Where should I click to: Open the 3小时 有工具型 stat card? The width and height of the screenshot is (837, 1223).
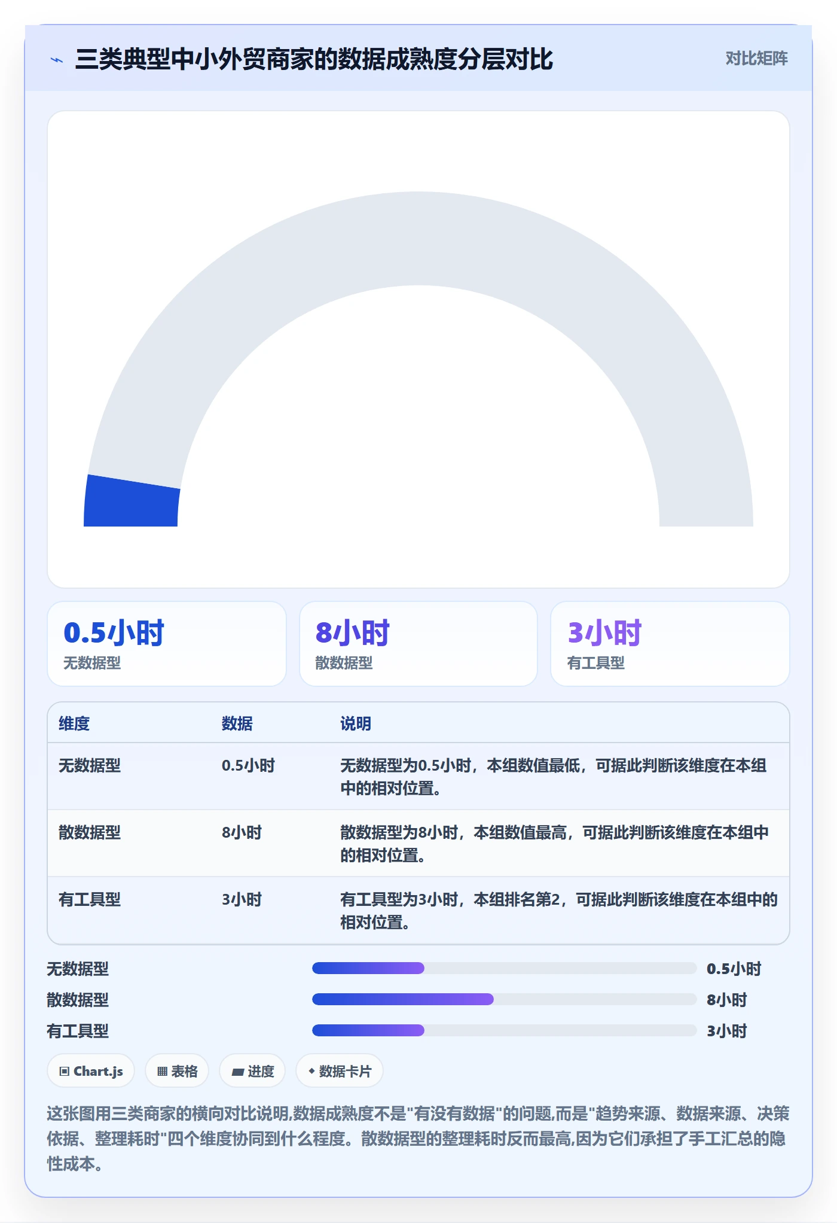pyautogui.click(x=670, y=644)
